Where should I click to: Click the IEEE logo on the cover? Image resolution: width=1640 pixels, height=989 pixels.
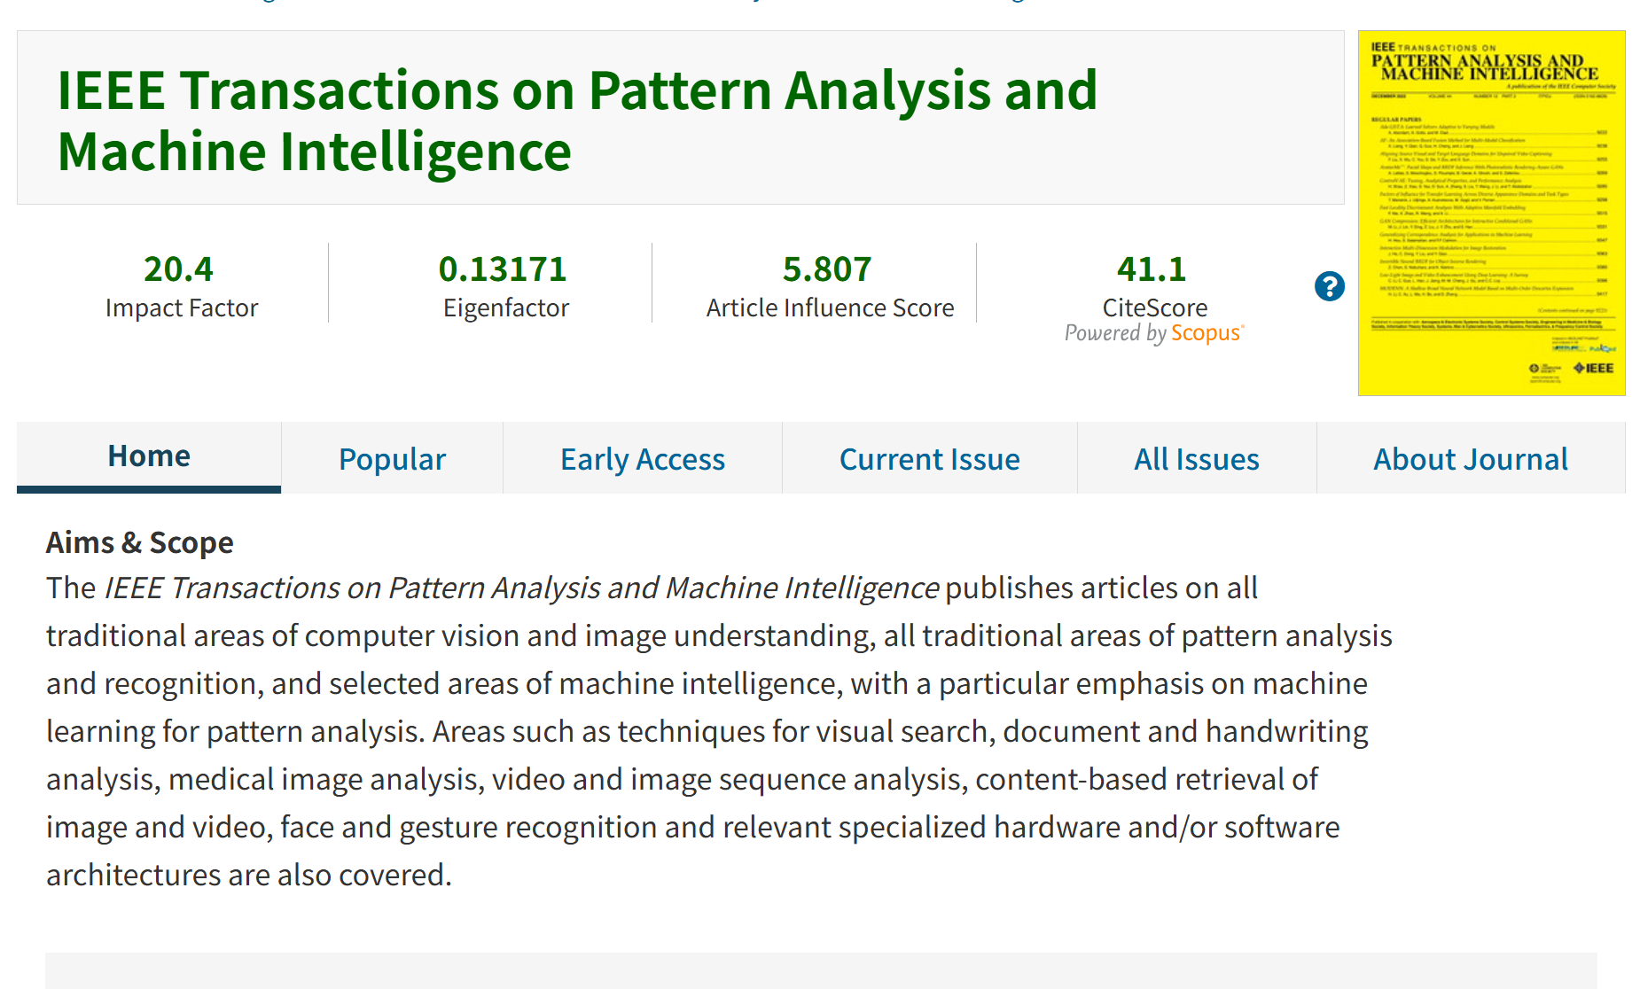point(1594,368)
